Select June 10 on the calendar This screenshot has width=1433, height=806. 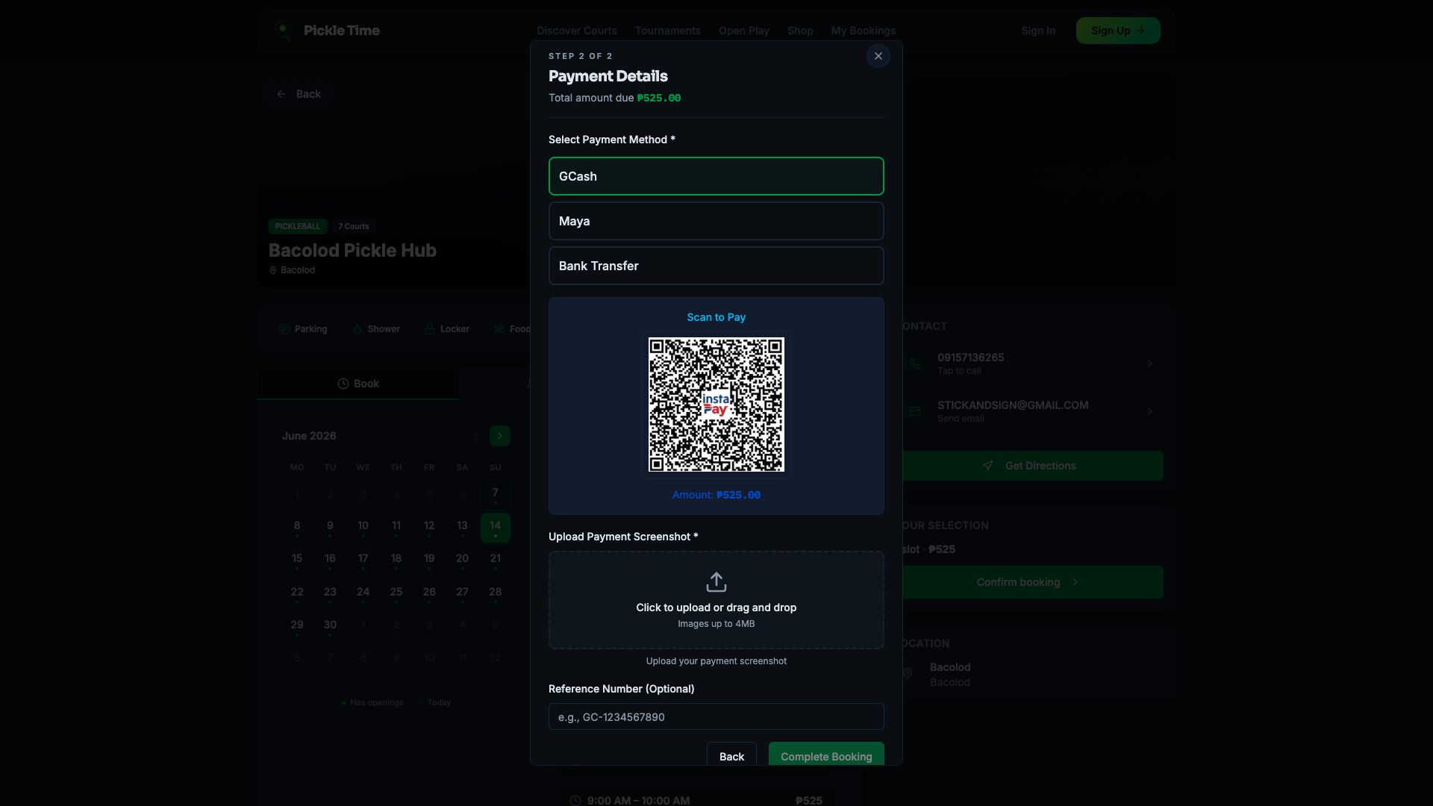coord(363,527)
